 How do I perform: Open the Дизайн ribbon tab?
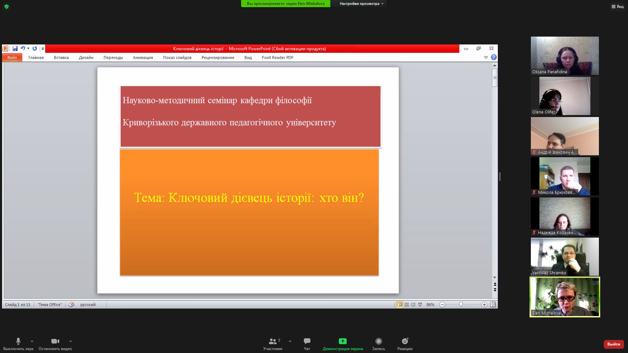pyautogui.click(x=86, y=58)
